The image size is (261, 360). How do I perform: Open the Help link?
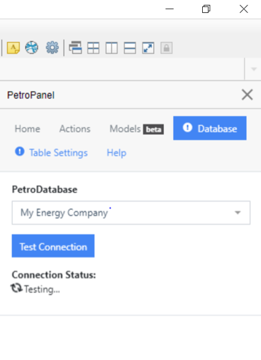116,153
